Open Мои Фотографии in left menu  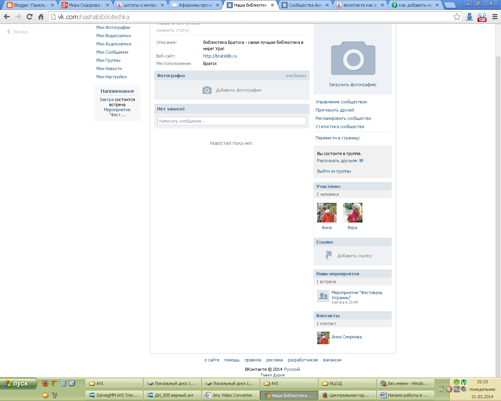(113, 27)
